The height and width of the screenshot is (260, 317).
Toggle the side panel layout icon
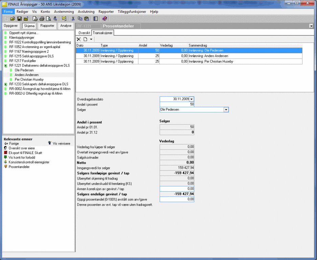coord(96,19)
